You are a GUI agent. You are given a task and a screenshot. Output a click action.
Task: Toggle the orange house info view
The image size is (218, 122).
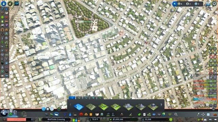click(x=6, y=30)
